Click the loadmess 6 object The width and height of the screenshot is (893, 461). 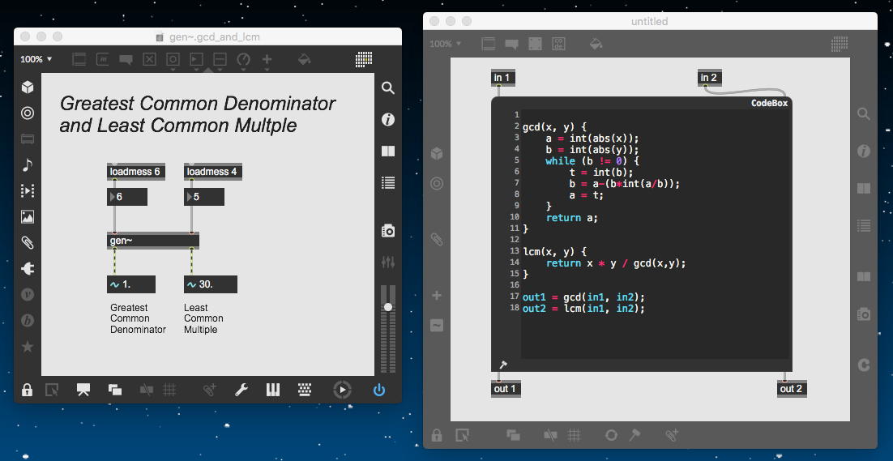(x=135, y=172)
